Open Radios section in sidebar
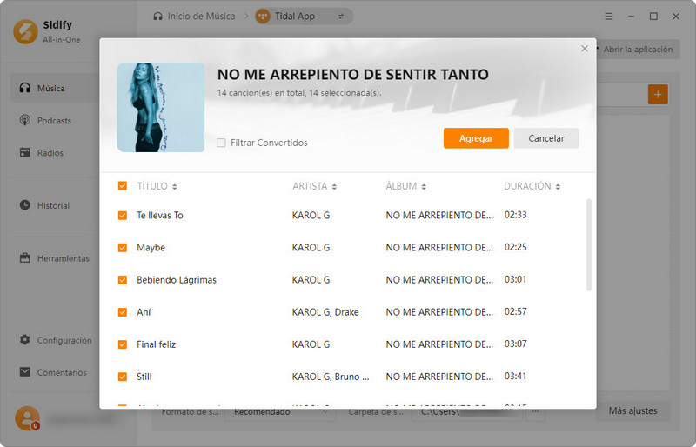The height and width of the screenshot is (447, 696). [55, 153]
